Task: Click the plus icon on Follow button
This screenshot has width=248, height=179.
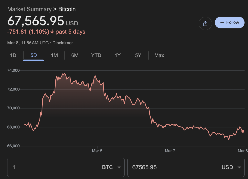Action: tap(222, 23)
